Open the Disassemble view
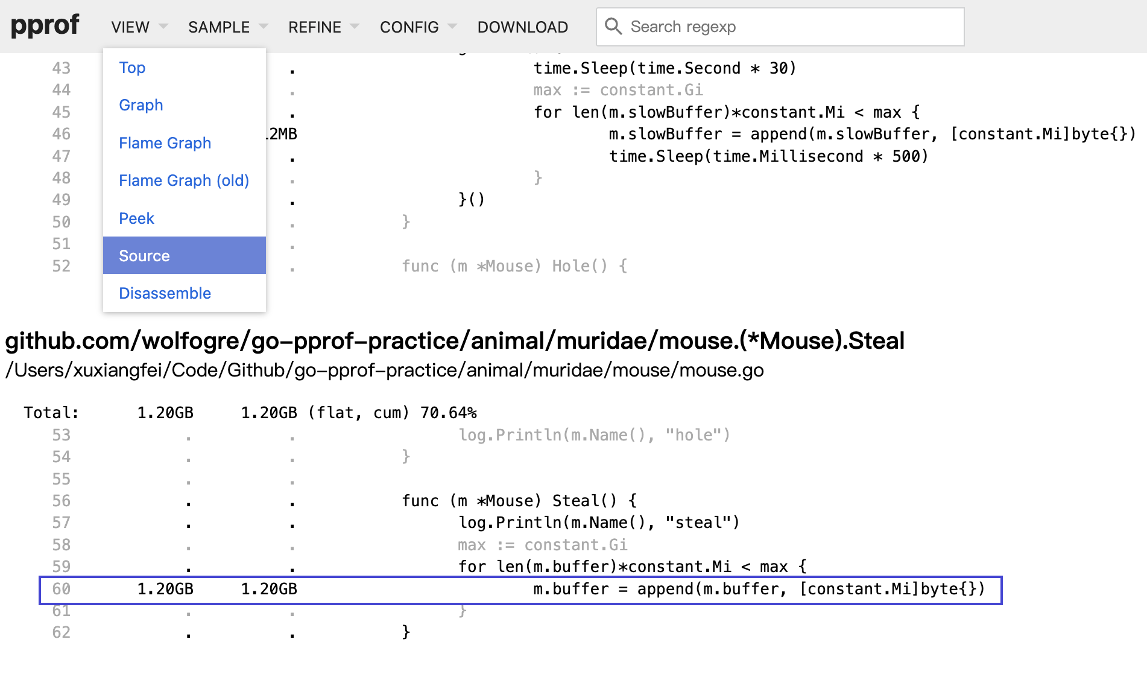Viewport: 1147px width, 677px height. pyautogui.click(x=165, y=293)
